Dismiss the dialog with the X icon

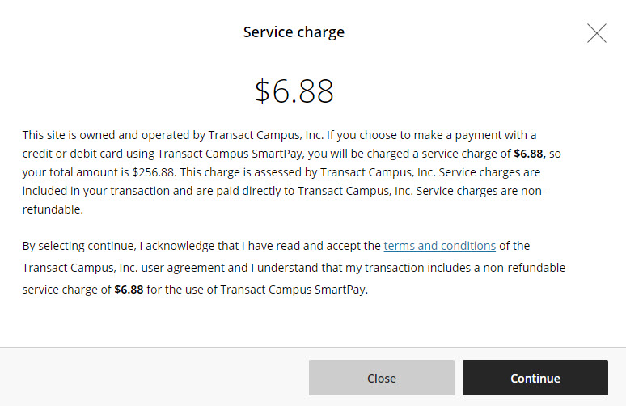point(596,33)
